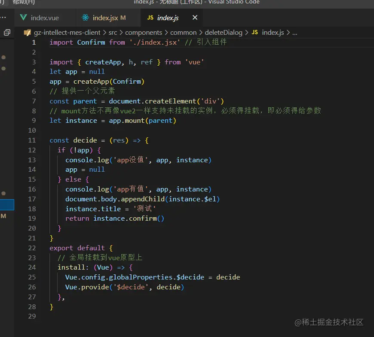Click line number 1 in gutter
The image size is (374, 337).
coord(34,43)
